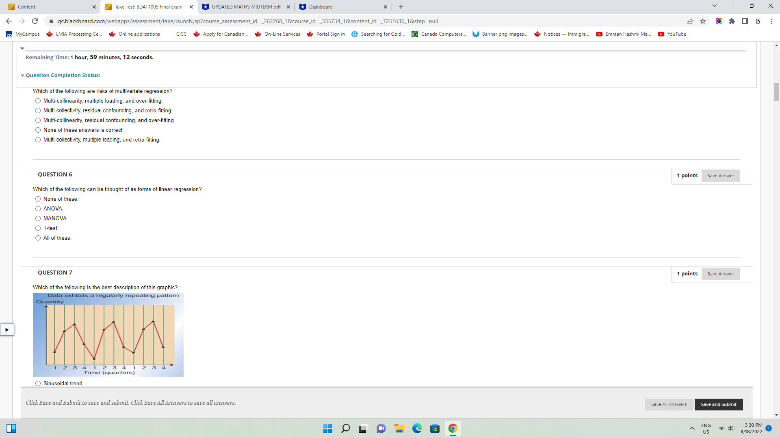This screenshot has width=780, height=438.
Task: Open the Chrome tab search dropdown
Action: pos(715,6)
